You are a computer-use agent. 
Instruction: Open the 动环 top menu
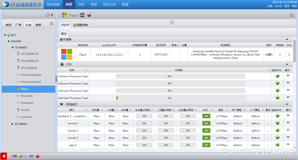click(x=81, y=5)
